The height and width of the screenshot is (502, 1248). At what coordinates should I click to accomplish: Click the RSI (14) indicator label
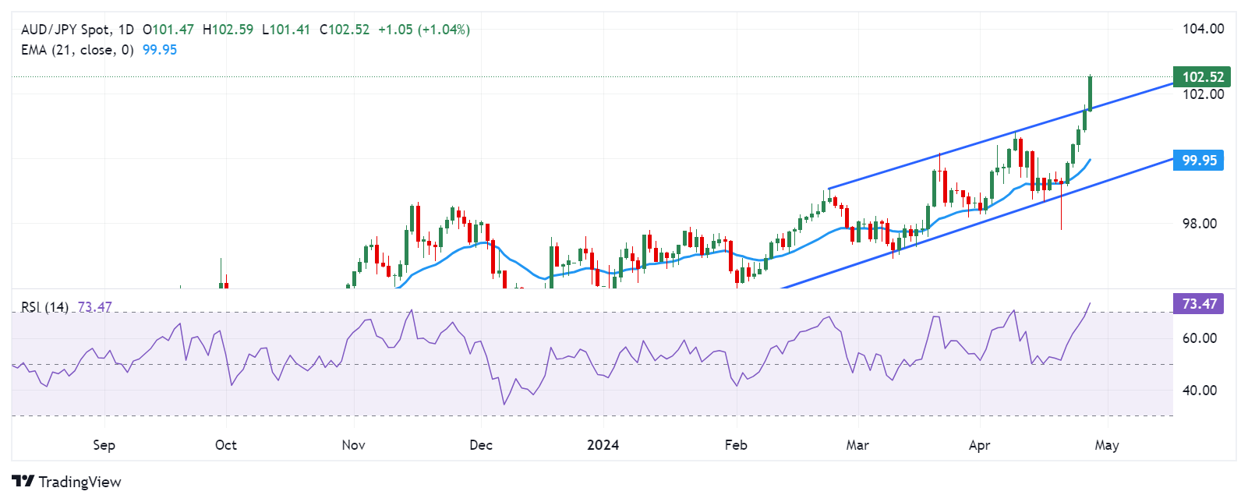[x=44, y=307]
